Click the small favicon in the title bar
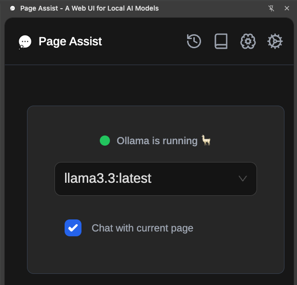Viewport: 297px width, 285px height. [13, 8]
